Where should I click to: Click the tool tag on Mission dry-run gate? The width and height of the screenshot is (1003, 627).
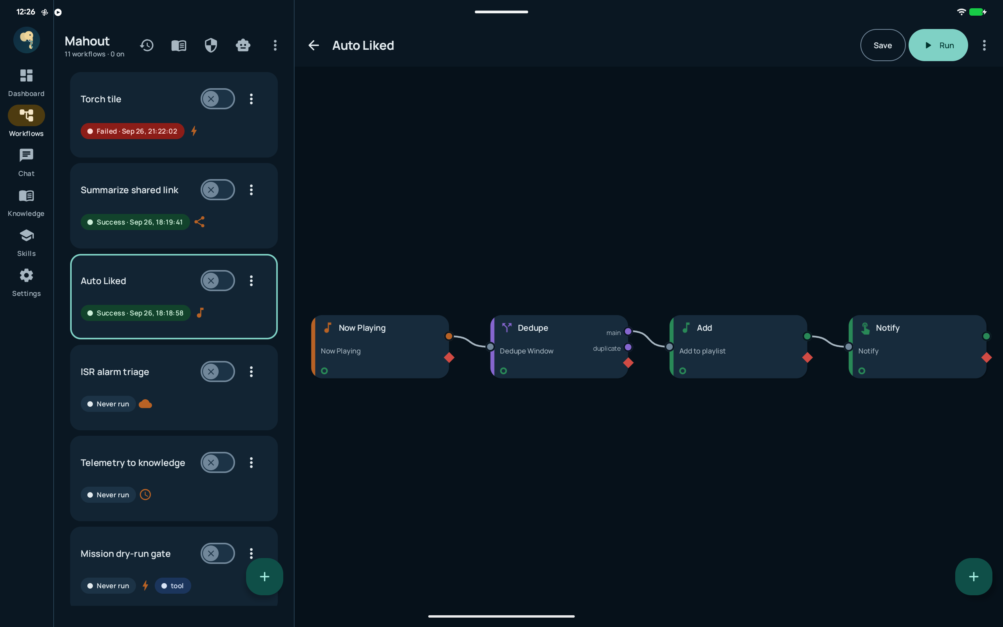point(173,585)
